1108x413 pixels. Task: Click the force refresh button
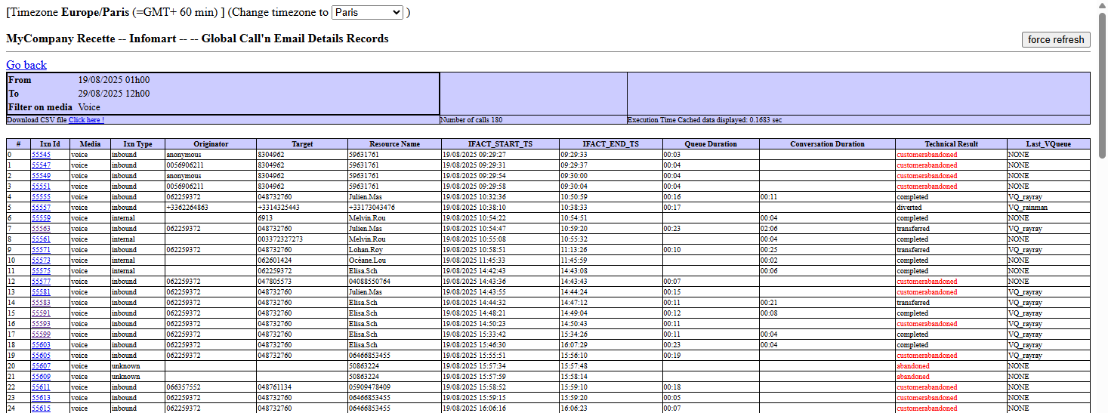coord(1055,40)
